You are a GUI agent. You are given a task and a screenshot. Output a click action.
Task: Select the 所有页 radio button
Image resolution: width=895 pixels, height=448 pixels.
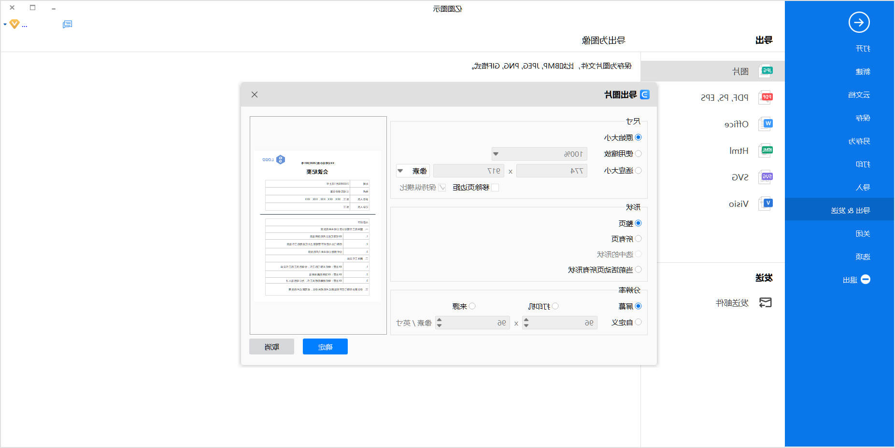pos(638,239)
